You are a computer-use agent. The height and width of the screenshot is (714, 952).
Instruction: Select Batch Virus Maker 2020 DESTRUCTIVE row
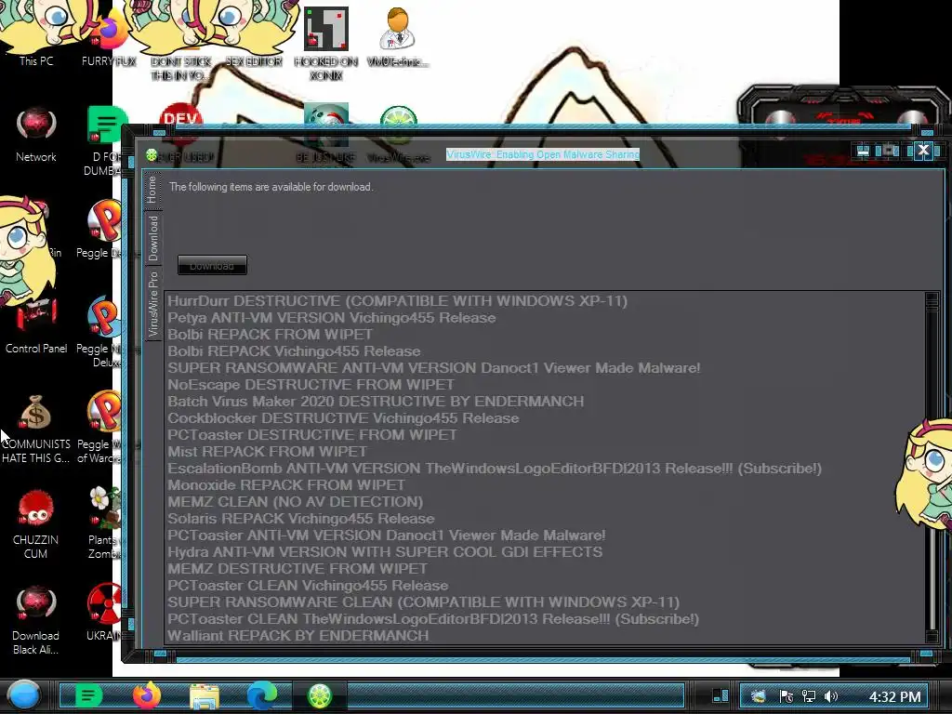click(x=545, y=402)
